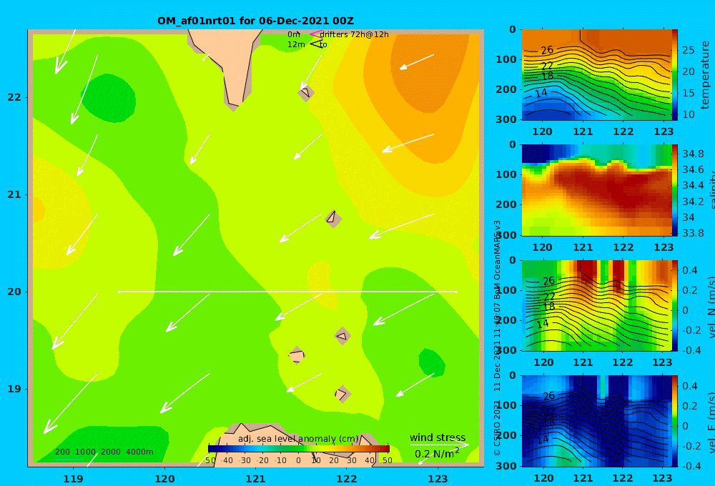Click the plot title OM_af01nrt01 for 06-Dec-2021 00Z
Viewport: 715px width, 486px height.
255,21
